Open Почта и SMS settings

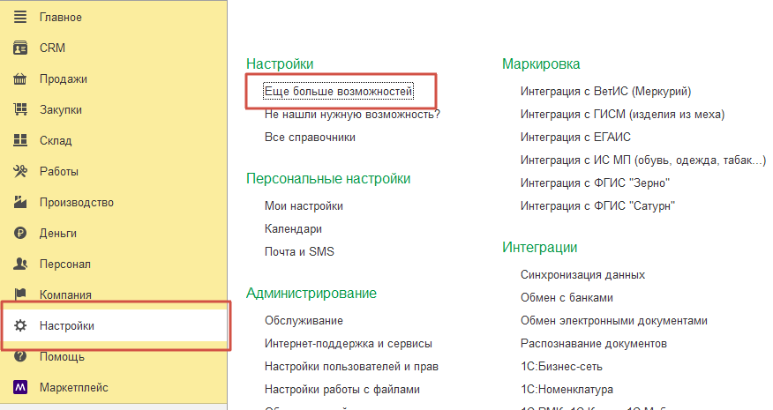[x=299, y=251]
